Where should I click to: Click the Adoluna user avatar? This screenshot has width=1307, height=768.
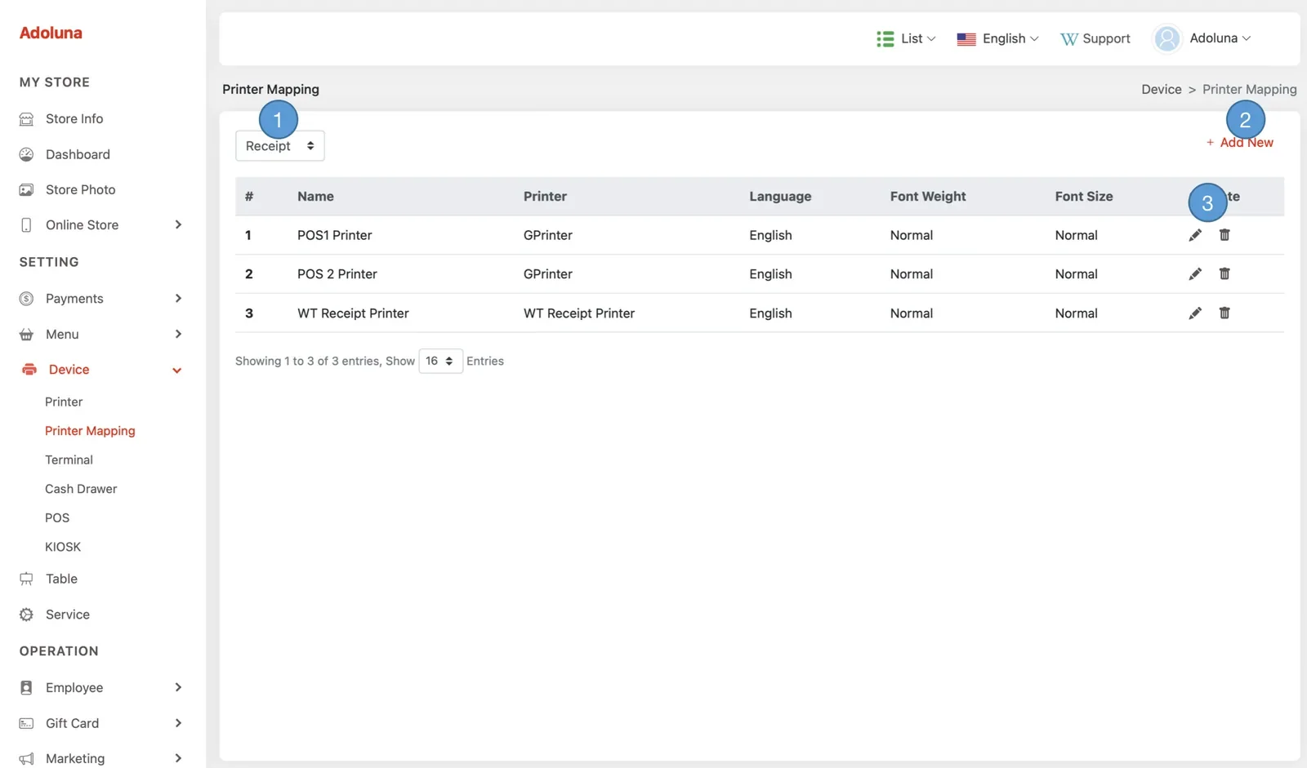coord(1167,38)
